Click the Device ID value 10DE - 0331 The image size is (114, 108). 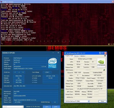(78, 73)
